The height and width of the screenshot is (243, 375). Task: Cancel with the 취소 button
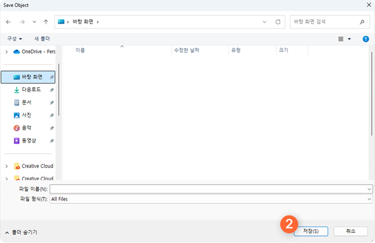click(x=350, y=231)
